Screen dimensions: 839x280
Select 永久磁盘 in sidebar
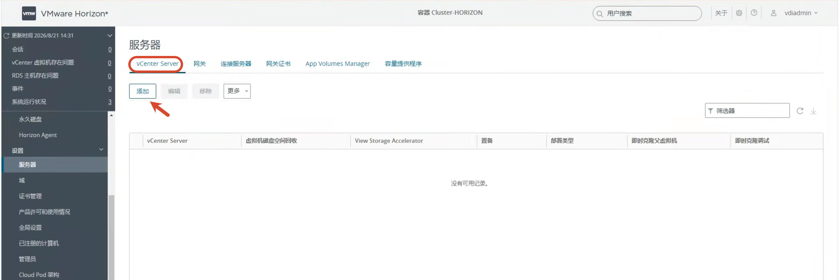(x=30, y=119)
